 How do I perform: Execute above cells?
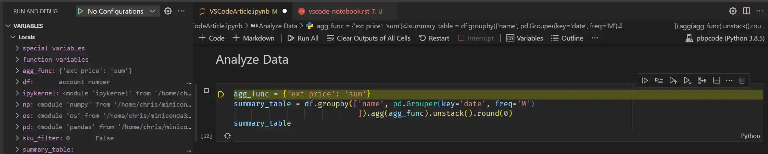tap(673, 80)
